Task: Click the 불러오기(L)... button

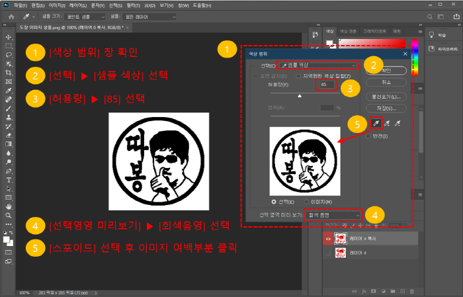Action: tap(386, 97)
